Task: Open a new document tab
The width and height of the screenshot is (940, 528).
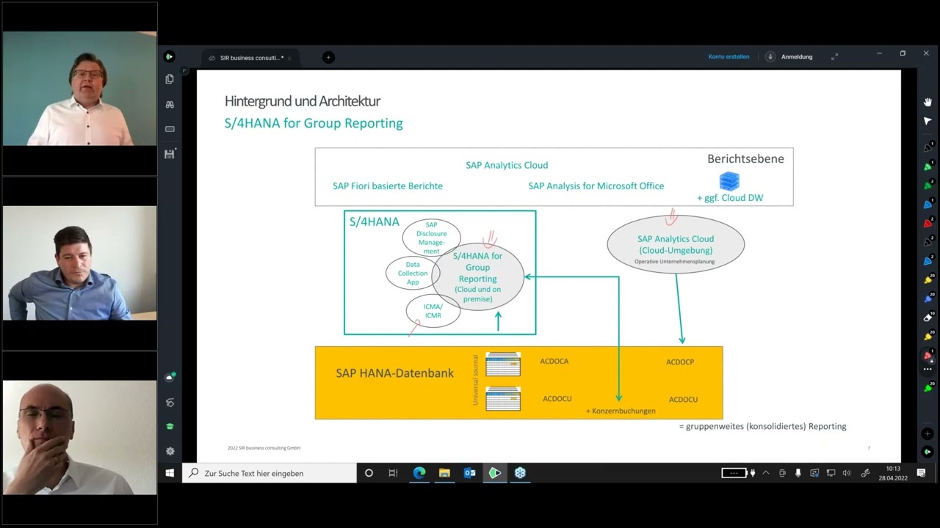Action: coord(328,57)
